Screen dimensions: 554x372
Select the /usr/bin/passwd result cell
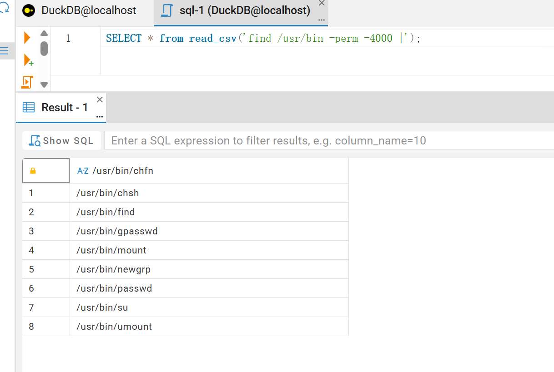(x=209, y=288)
